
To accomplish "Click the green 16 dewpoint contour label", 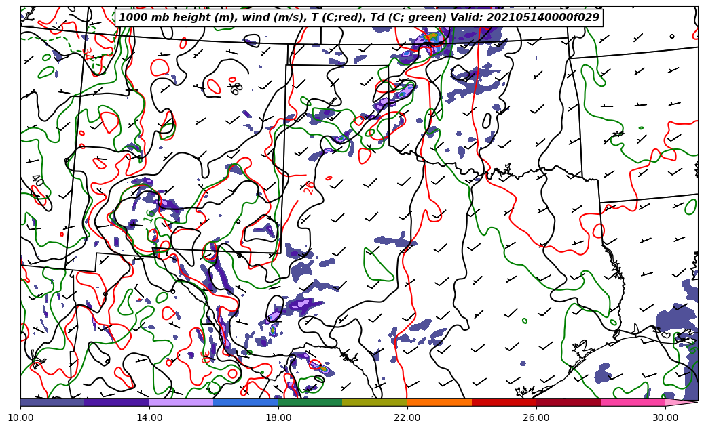I will click(149, 216).
